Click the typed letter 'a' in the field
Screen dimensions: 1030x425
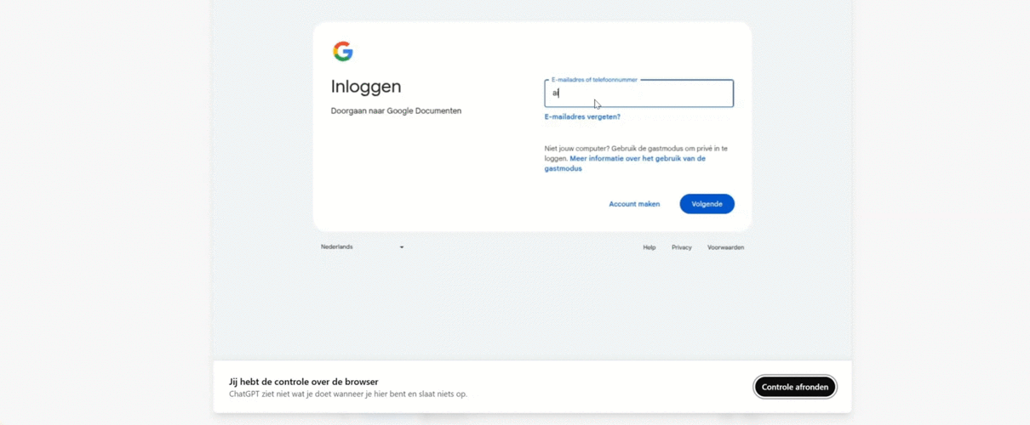[x=555, y=93]
